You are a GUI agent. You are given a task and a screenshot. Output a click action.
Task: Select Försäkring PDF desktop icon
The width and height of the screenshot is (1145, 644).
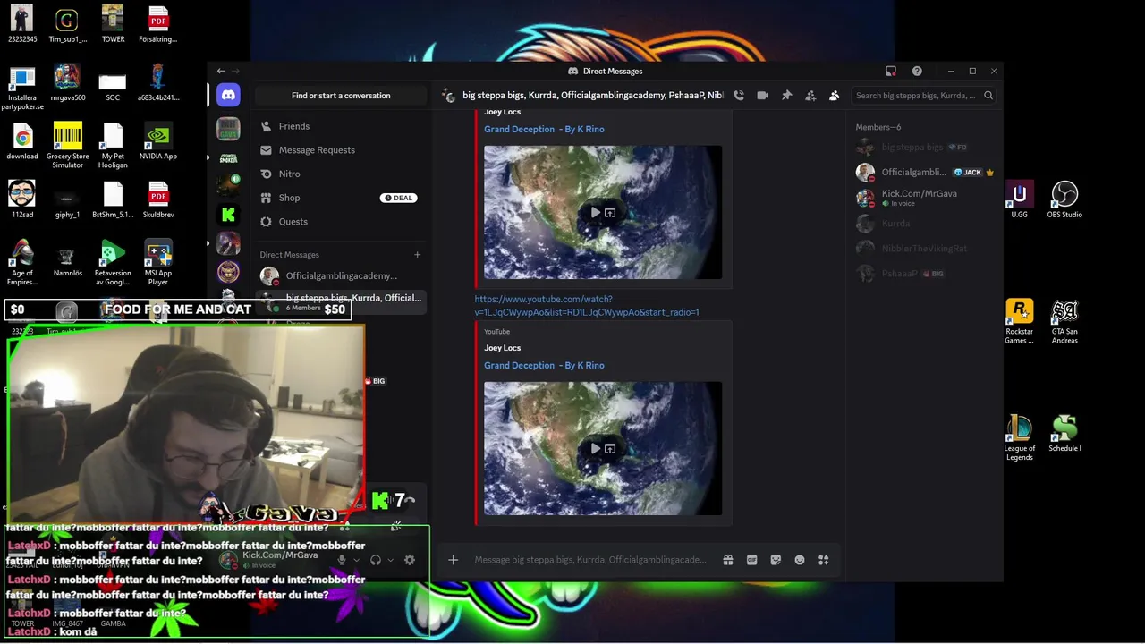pos(158,24)
